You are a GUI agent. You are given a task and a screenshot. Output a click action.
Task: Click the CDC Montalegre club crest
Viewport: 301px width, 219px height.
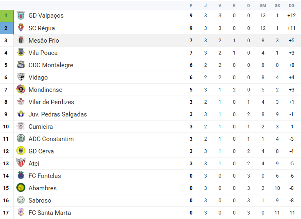[21, 65]
